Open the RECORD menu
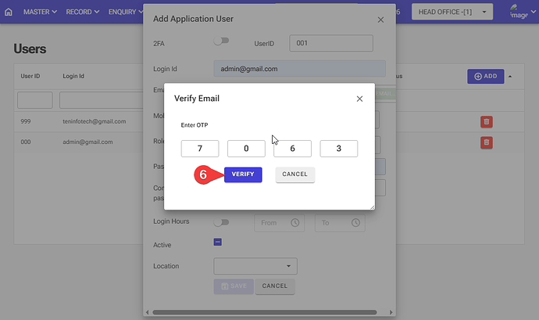Viewport: 539px width, 320px height. [x=82, y=13]
